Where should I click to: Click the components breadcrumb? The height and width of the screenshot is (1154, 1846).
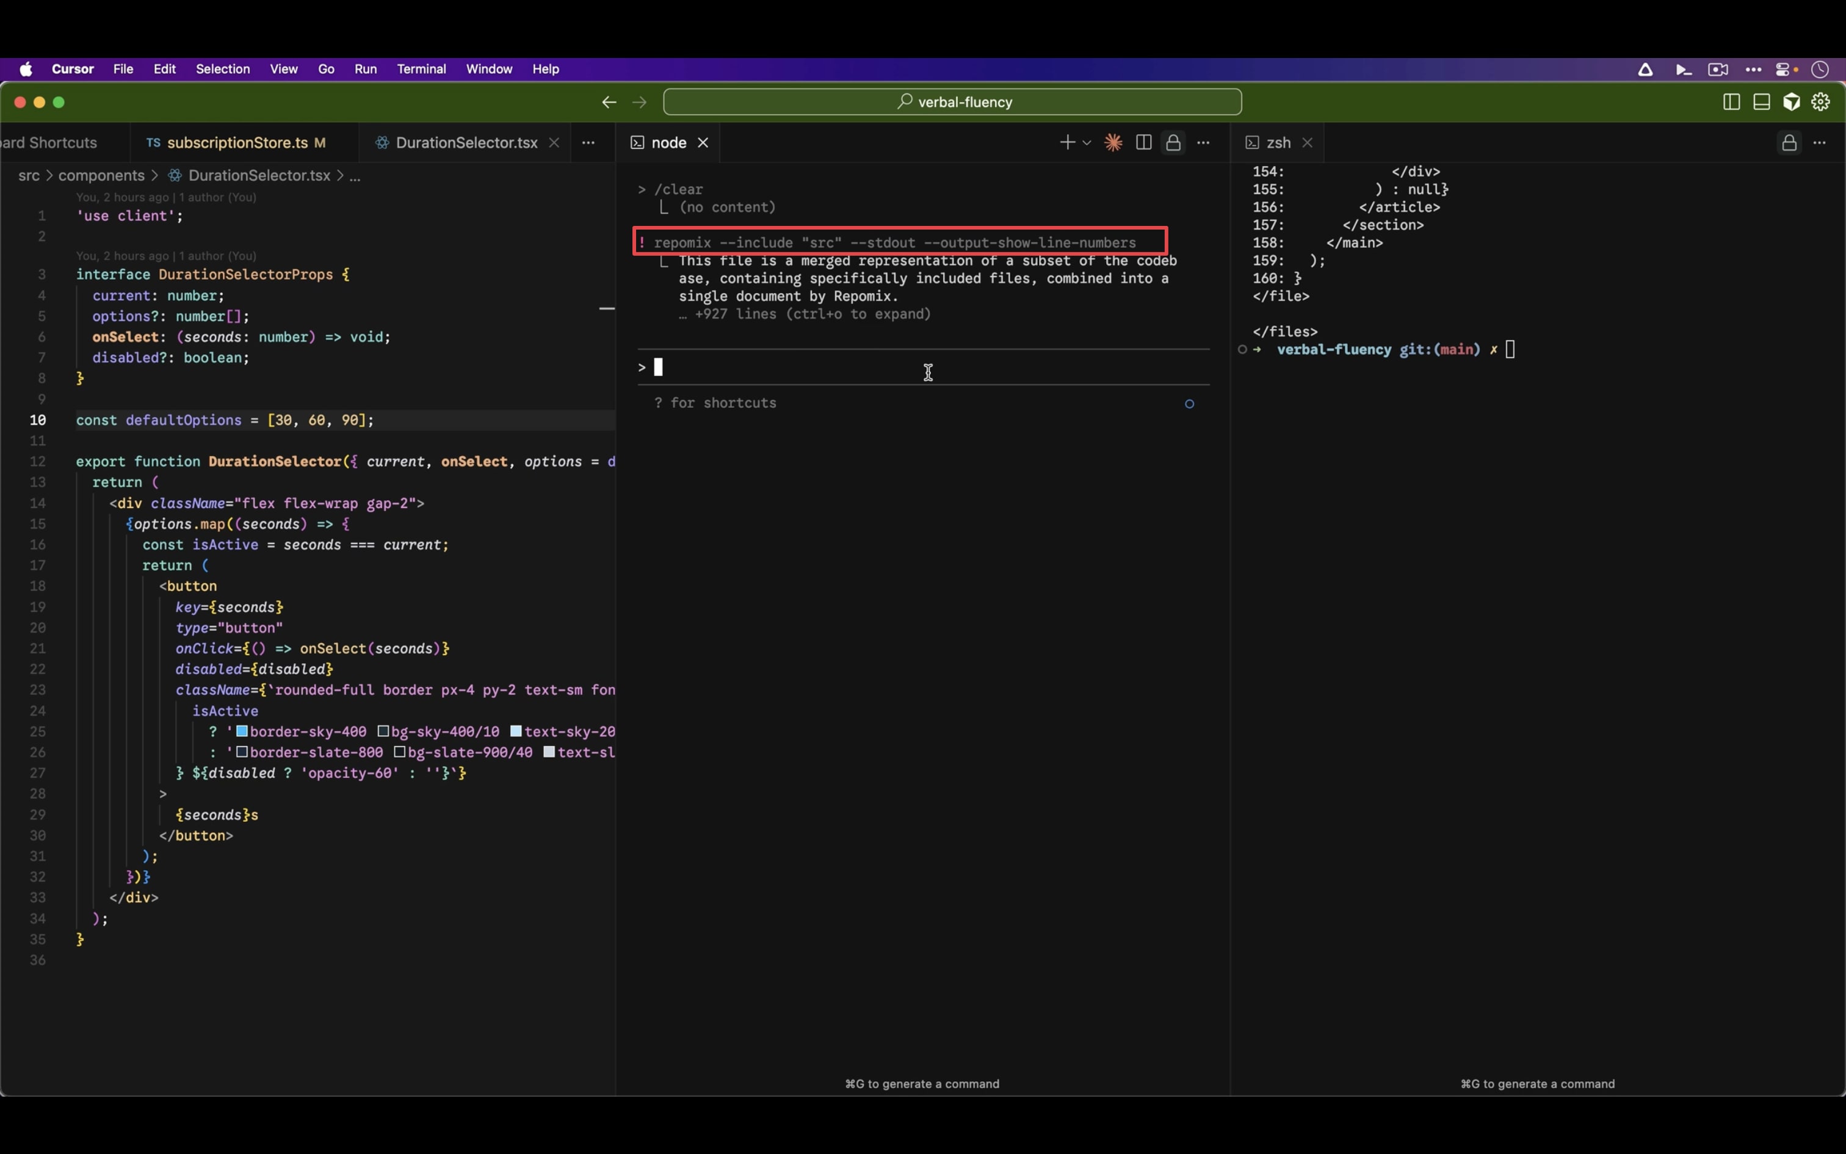click(x=101, y=176)
